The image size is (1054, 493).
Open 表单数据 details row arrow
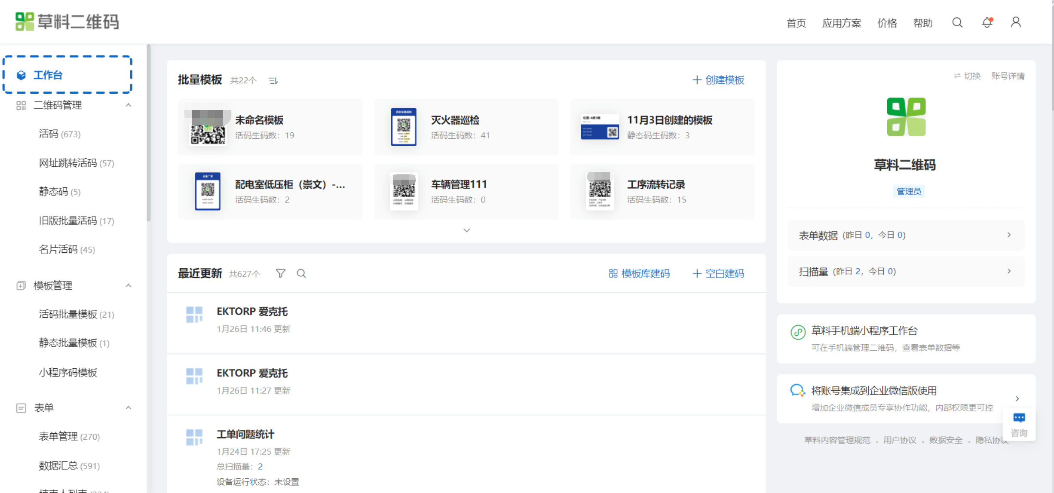click(x=1009, y=235)
